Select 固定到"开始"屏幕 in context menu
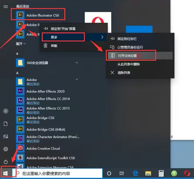Image resolution: width=194 pixels, height=179 pixels. coord(73,29)
